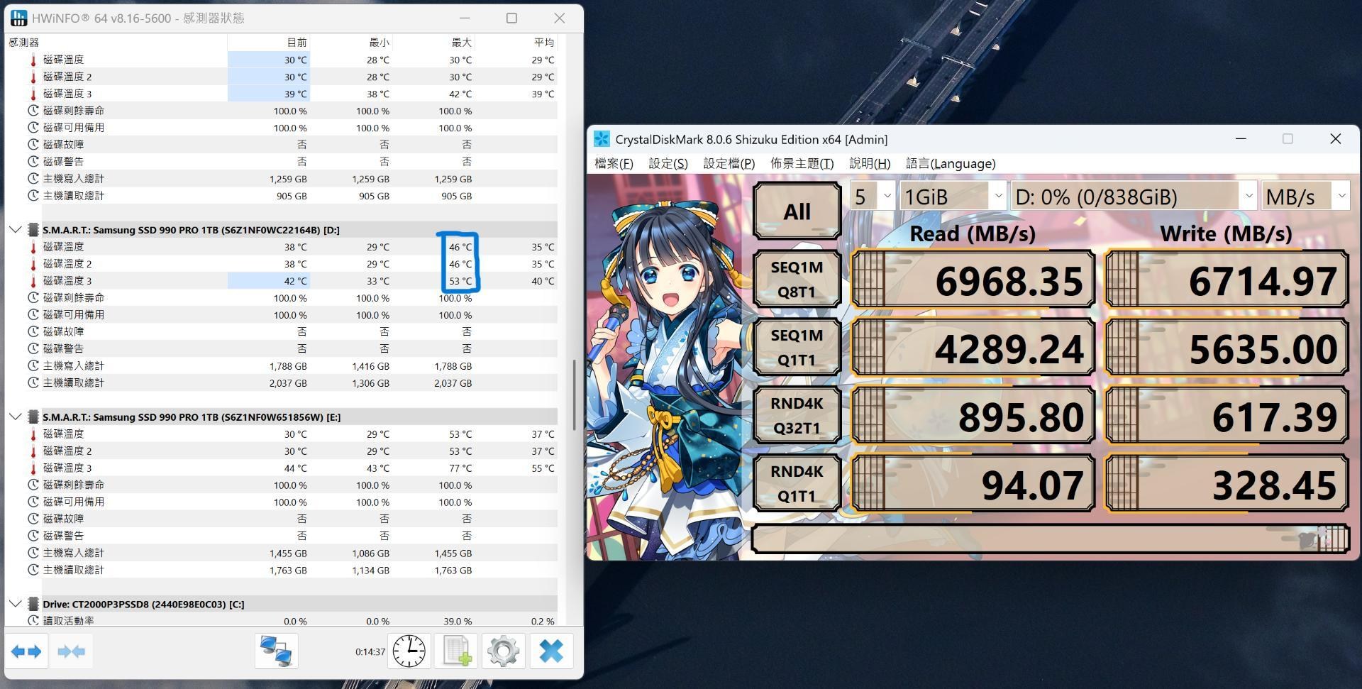Click drive chip icon for 990 PRO [E:]
The image size is (1362, 689).
click(x=33, y=417)
